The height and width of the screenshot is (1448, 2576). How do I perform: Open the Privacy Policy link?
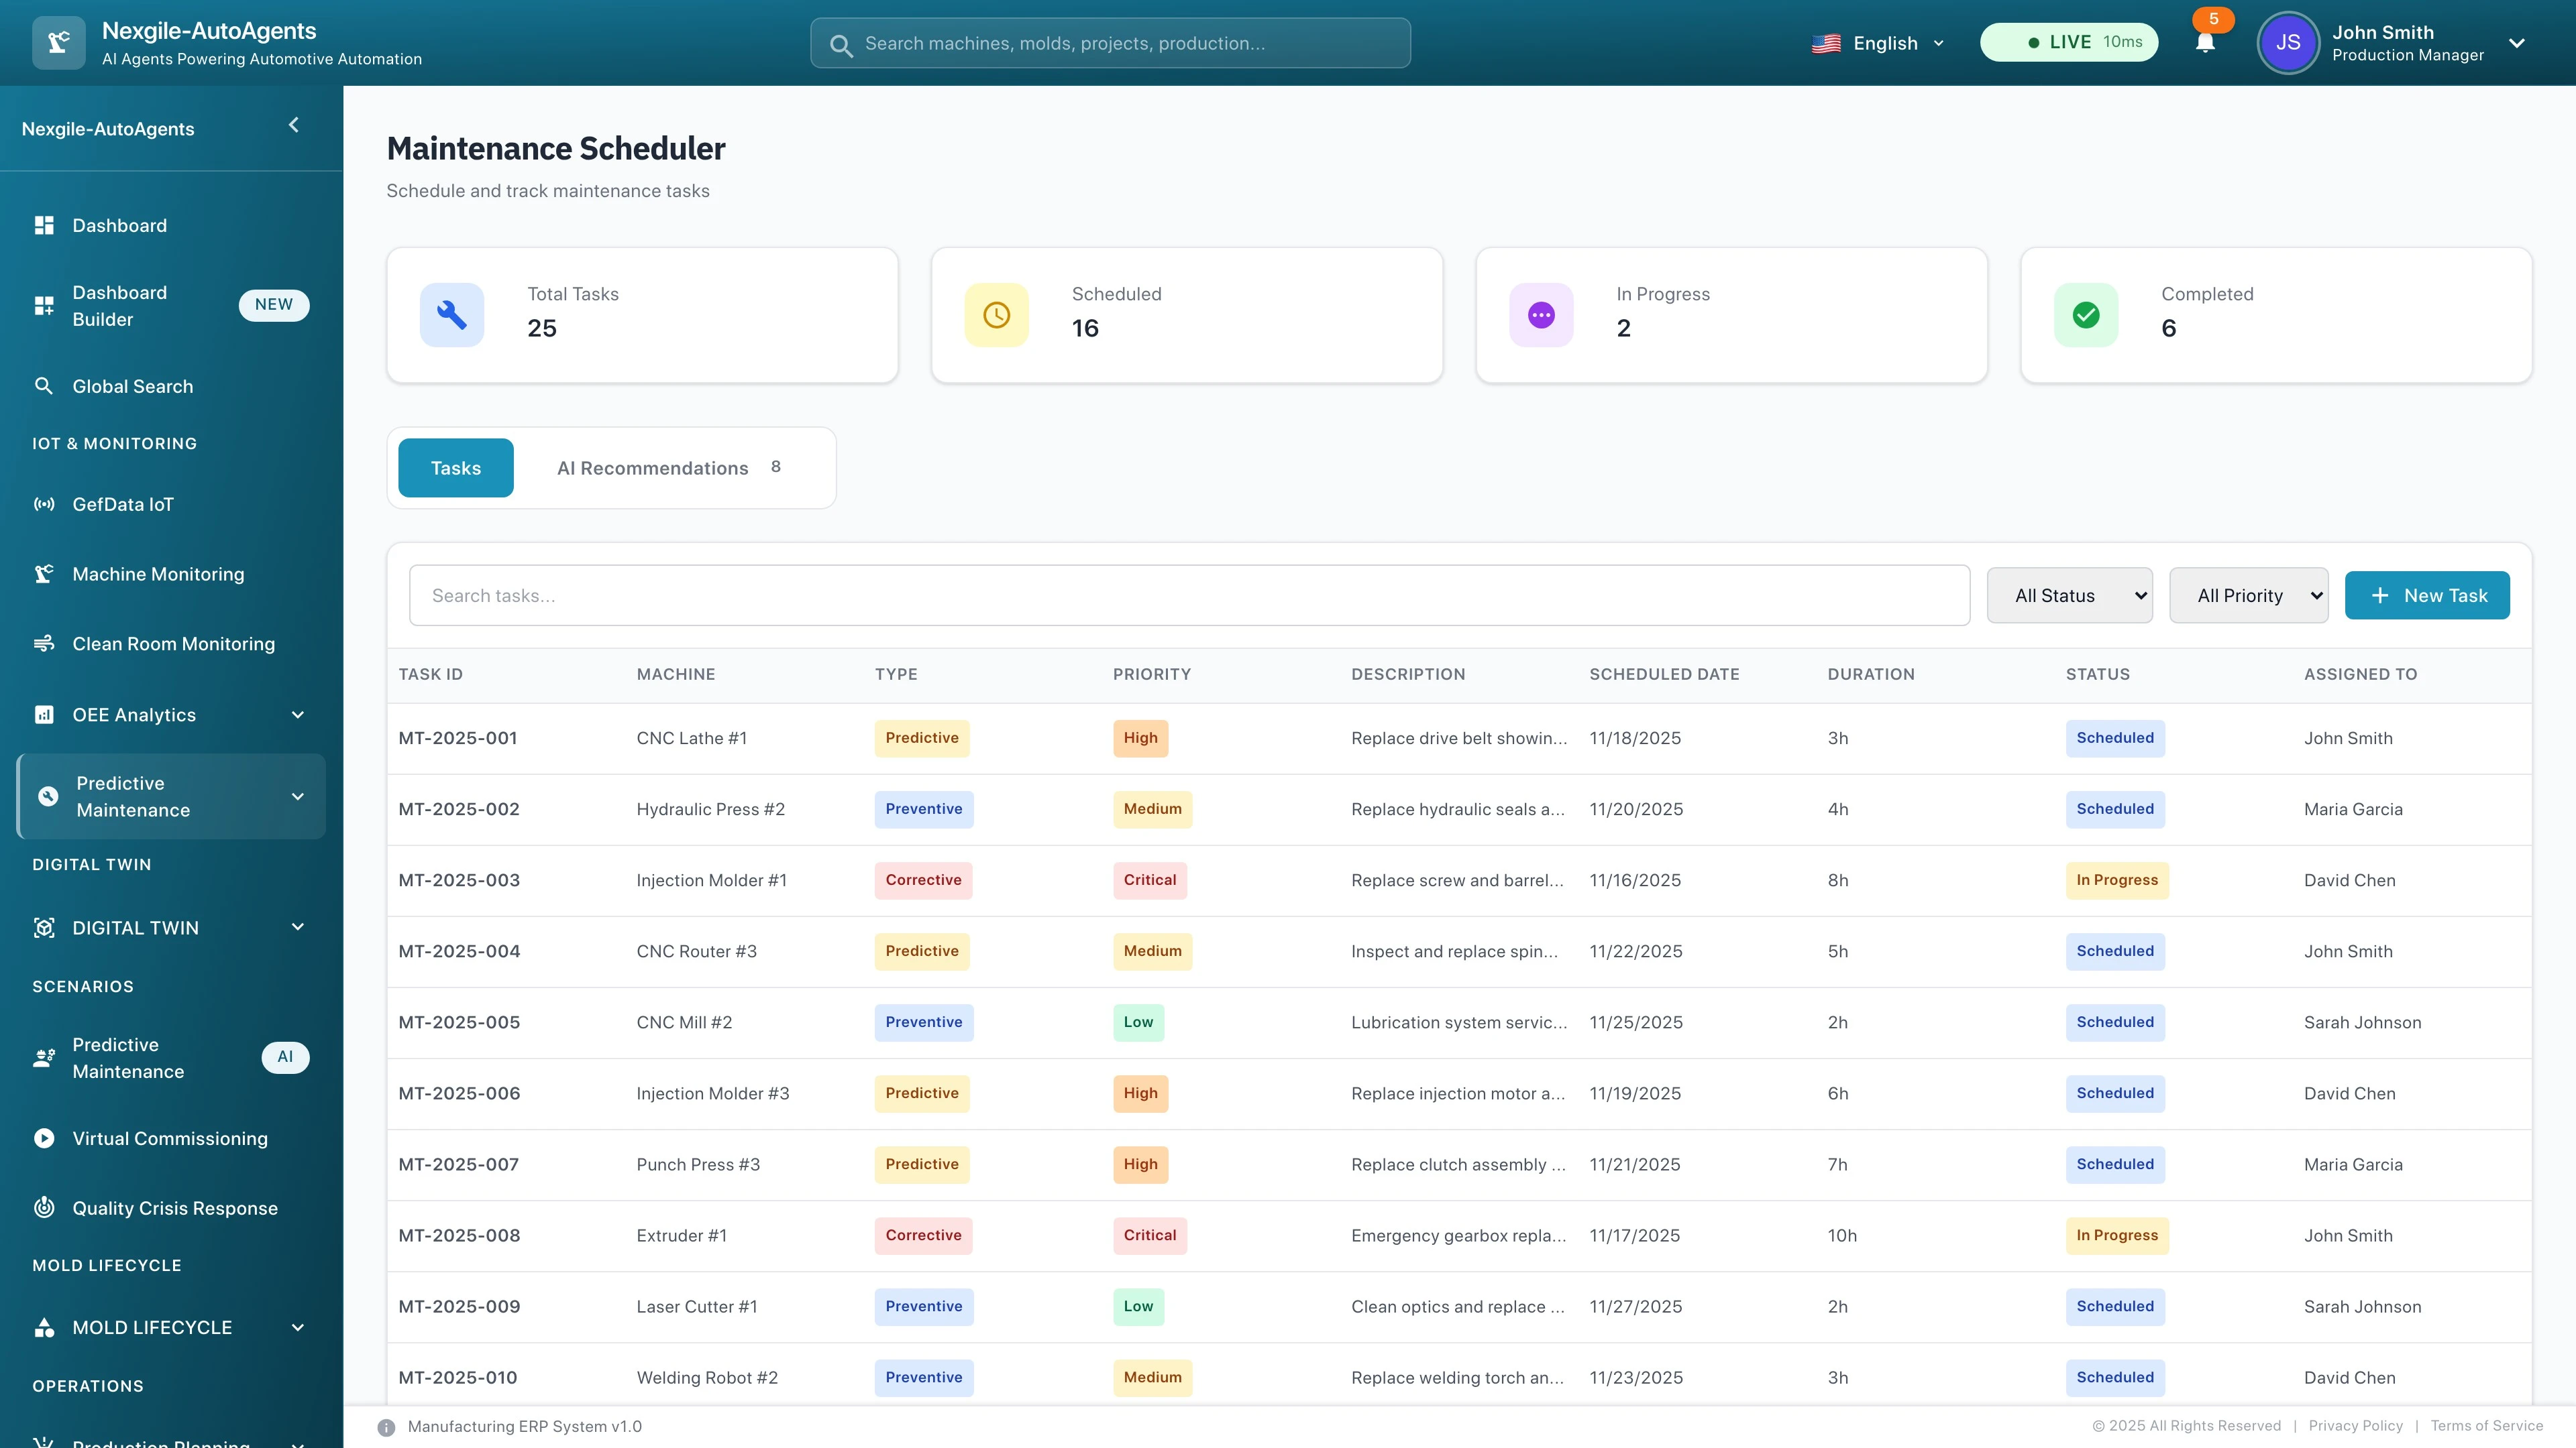[2355, 1426]
